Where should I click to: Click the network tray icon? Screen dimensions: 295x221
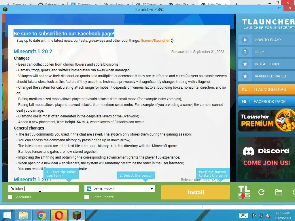[261, 216]
